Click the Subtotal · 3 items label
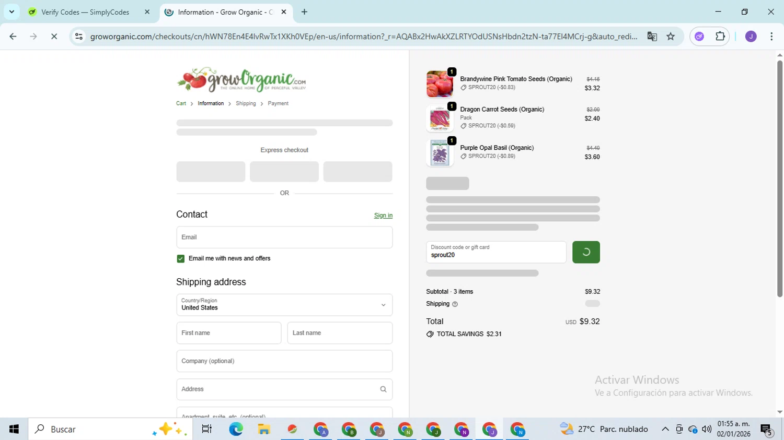The width and height of the screenshot is (784, 440). click(449, 292)
